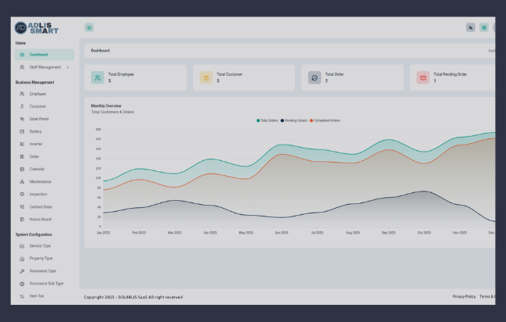The image size is (506, 322).
Task: Toggle Total Orders series in chart legend
Action: (x=268, y=120)
